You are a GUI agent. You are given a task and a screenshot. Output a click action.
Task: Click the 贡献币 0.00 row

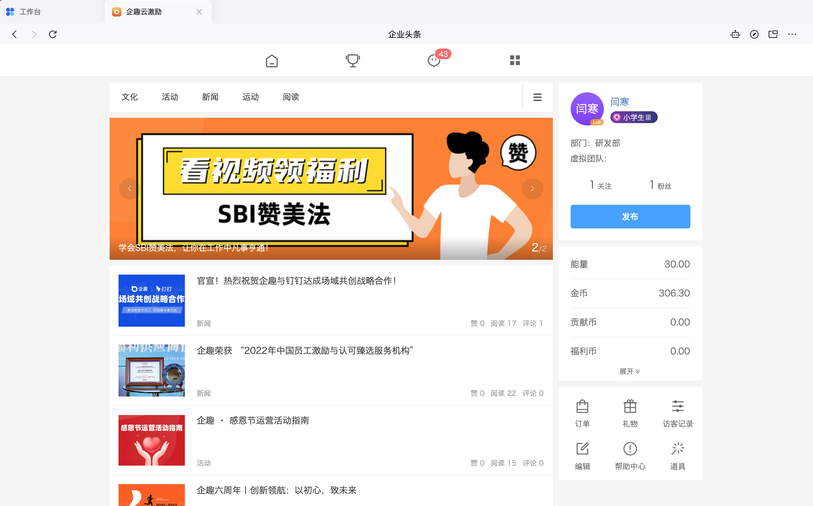click(x=630, y=322)
